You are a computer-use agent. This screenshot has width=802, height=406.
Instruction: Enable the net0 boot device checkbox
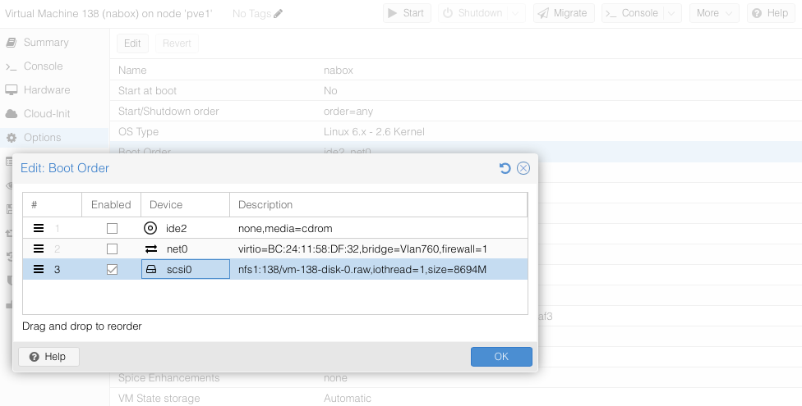point(112,249)
